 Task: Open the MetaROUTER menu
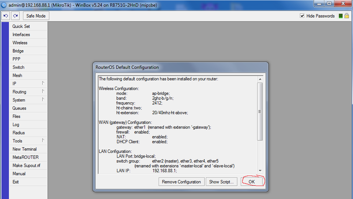[x=28, y=158]
